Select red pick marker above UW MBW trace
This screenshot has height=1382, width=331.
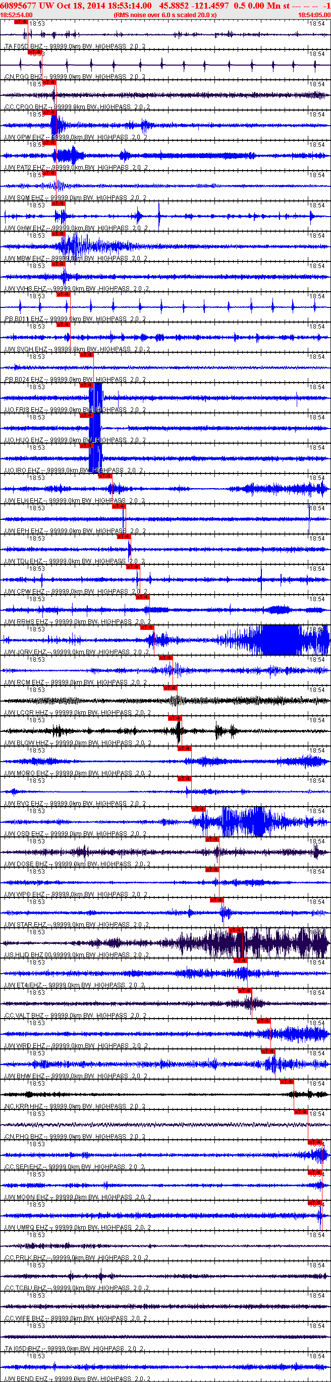click(x=58, y=234)
